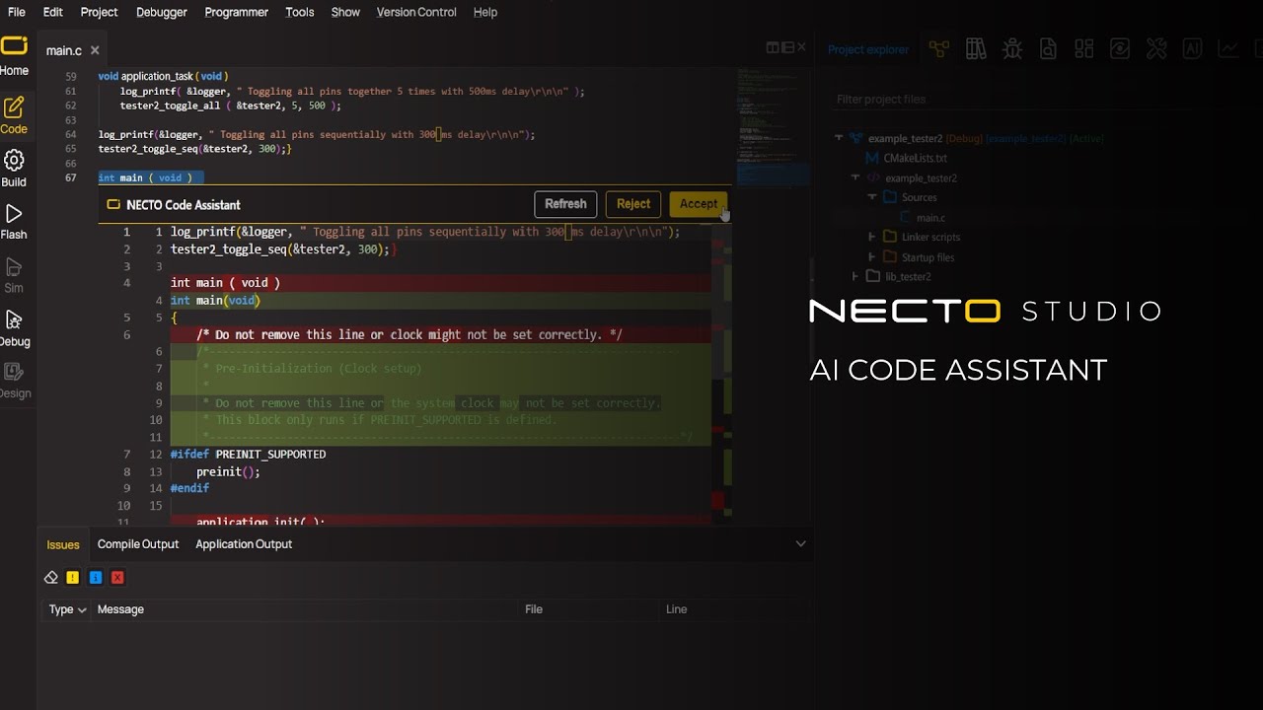Open the Design sidebar section

tap(14, 381)
